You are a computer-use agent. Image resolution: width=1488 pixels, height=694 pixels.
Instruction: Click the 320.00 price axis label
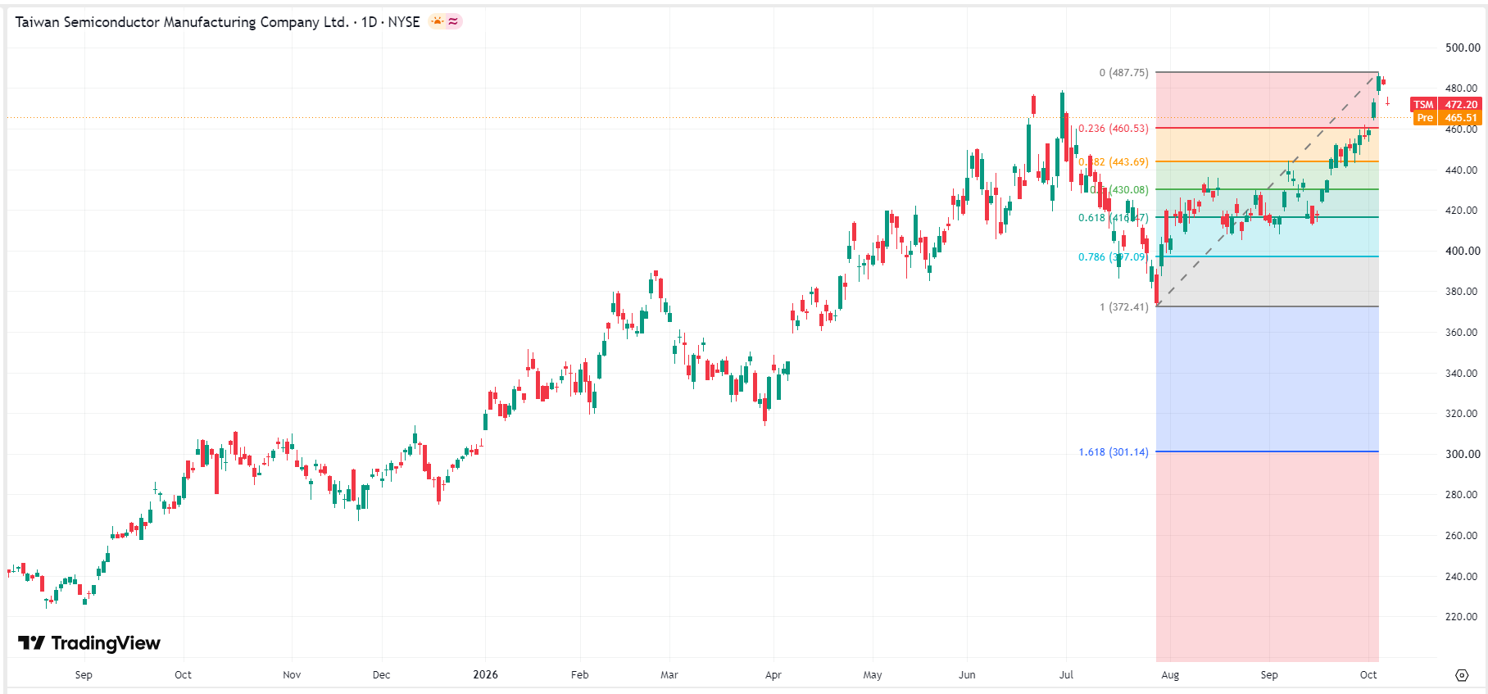tap(1463, 413)
